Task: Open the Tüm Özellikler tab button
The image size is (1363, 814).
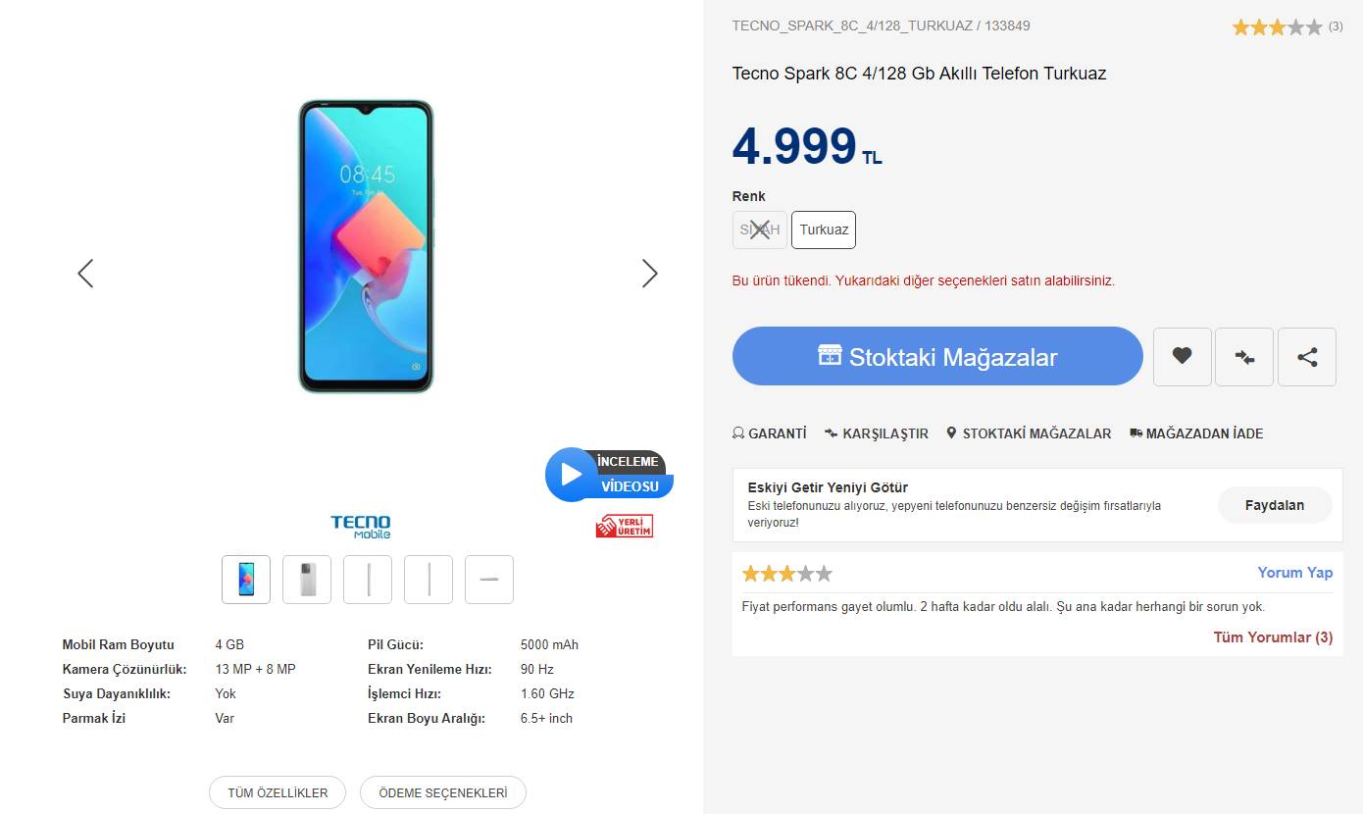Action: click(278, 792)
